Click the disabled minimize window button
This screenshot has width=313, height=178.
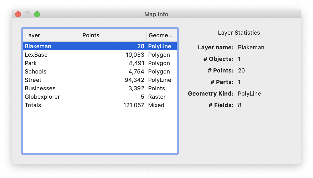[28, 14]
